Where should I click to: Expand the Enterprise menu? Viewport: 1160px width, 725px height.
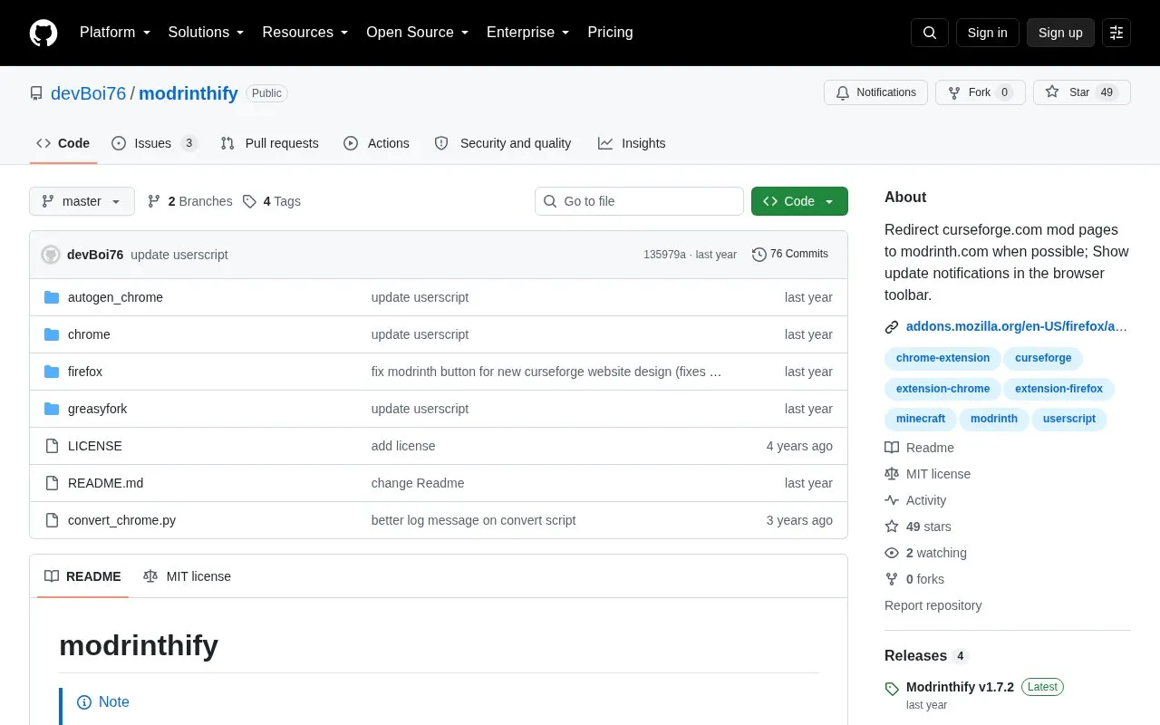pyautogui.click(x=528, y=33)
